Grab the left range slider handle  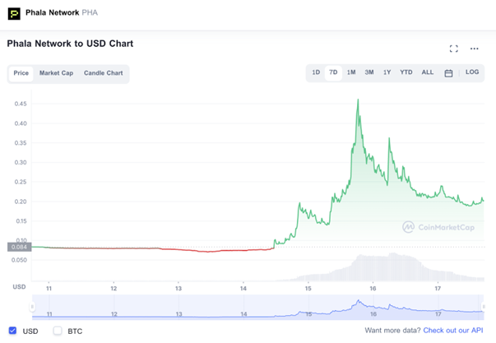pyautogui.click(x=32, y=306)
